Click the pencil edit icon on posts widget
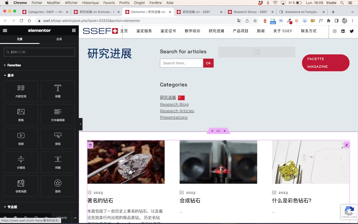This screenshot has width=358, height=224. (x=347, y=145)
